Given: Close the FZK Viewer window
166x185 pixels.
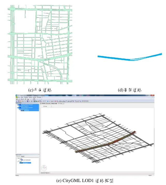Looking at the screenshot, I should click(152, 95).
